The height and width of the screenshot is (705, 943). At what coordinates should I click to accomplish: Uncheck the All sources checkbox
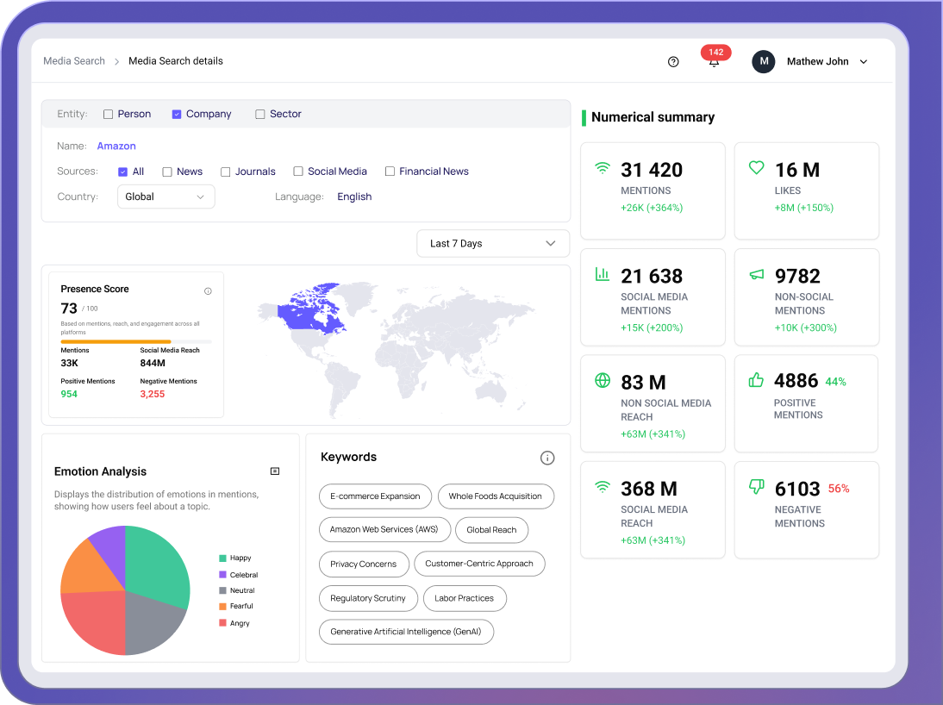(122, 172)
